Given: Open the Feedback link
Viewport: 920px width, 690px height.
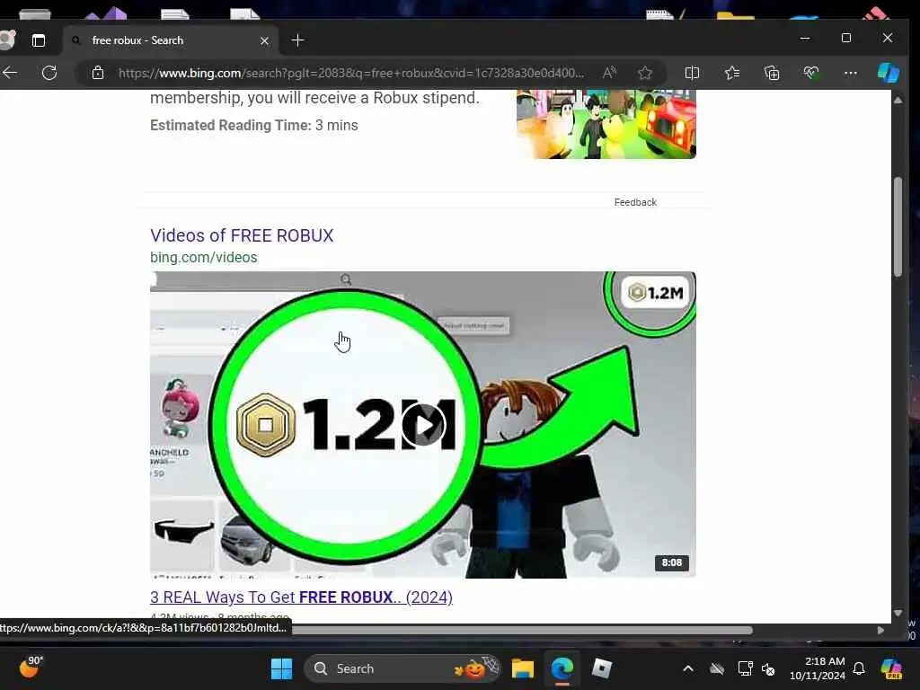Looking at the screenshot, I should [635, 202].
